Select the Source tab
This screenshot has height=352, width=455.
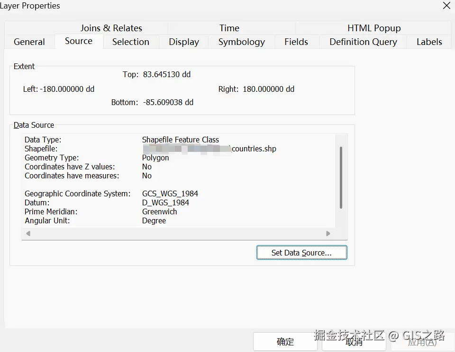click(79, 41)
